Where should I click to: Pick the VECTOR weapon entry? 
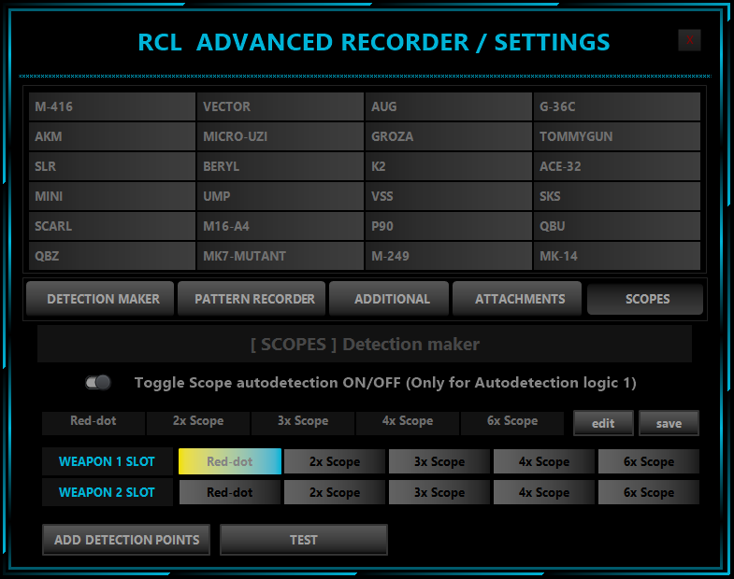click(x=281, y=106)
